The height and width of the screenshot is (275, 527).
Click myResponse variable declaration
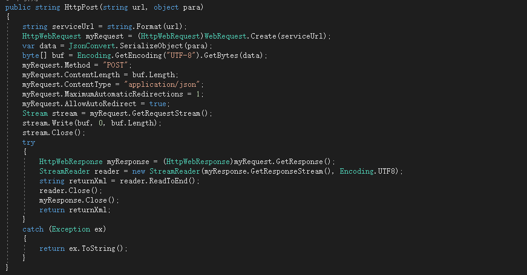point(128,162)
